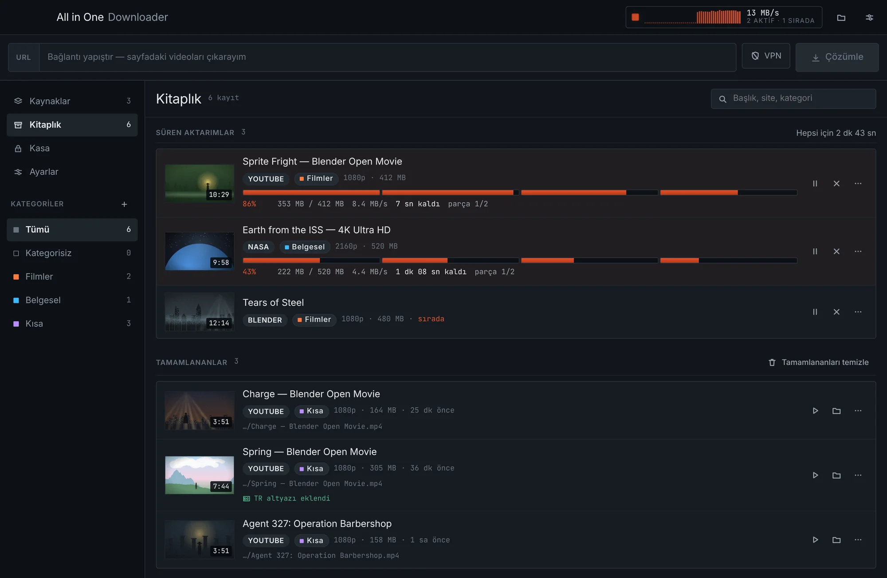Play Agent 327: Operation Barbershop

click(815, 540)
